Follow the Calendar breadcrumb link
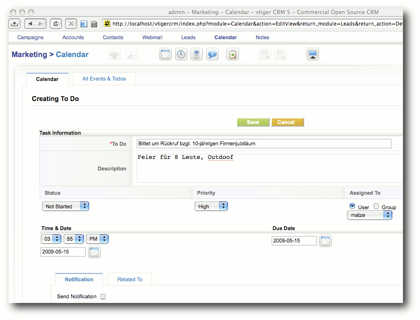The height and width of the screenshot is (320, 420). pos(72,55)
